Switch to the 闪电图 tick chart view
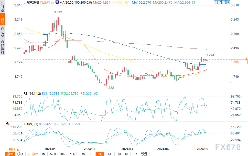Image resolution: width=248 pixels, height=156 pixels. [2, 32]
